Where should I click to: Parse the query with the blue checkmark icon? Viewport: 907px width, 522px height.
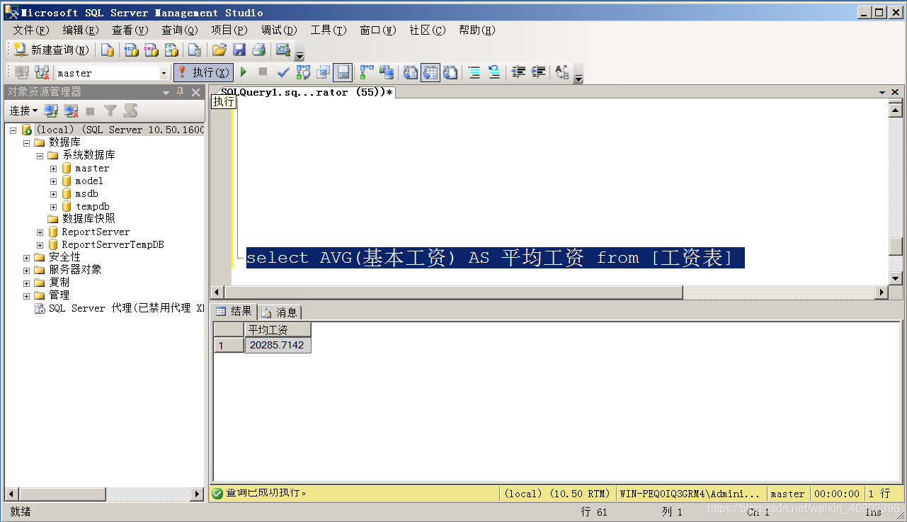(283, 72)
